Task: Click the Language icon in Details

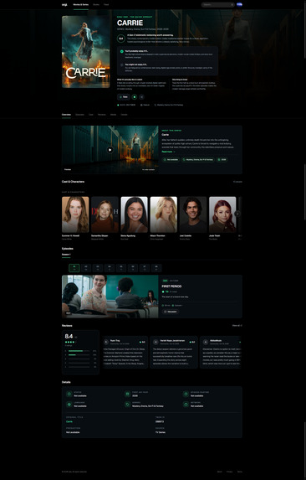Action: [69, 405]
